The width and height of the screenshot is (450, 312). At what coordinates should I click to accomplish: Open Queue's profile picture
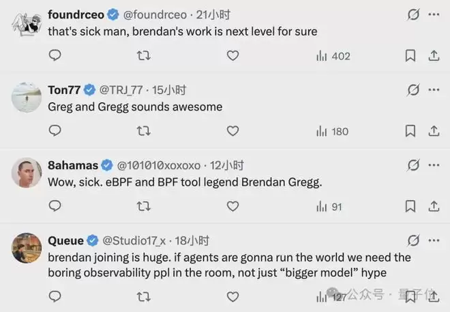coord(27,248)
